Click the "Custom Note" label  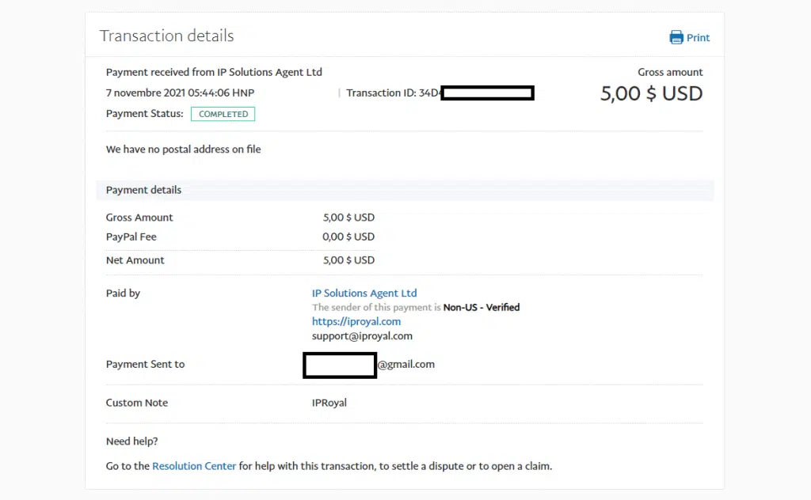pos(137,403)
